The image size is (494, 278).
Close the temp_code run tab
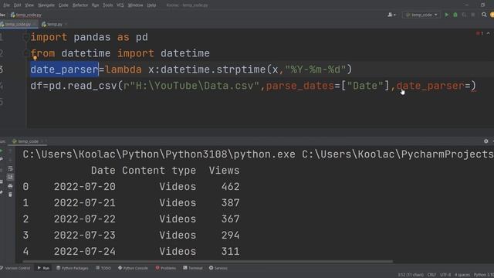pos(42,141)
